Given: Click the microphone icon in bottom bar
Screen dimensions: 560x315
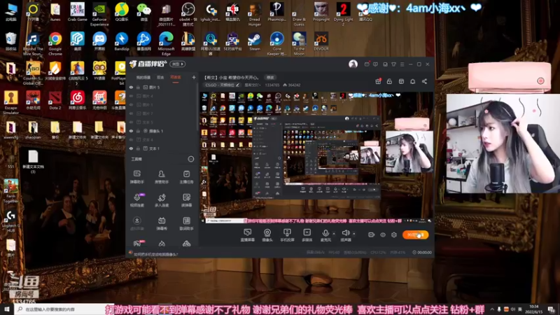Looking at the screenshot, I should tap(325, 233).
